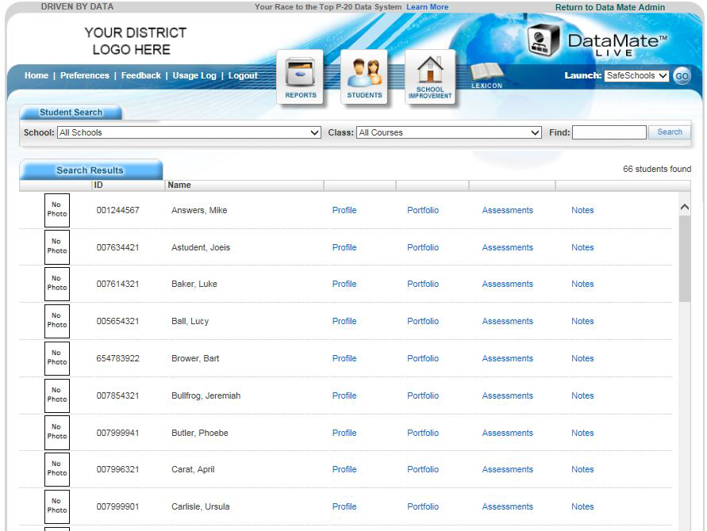Image resolution: width=707 pixels, height=531 pixels.
Task: Select the Search Results tab
Action: (90, 170)
